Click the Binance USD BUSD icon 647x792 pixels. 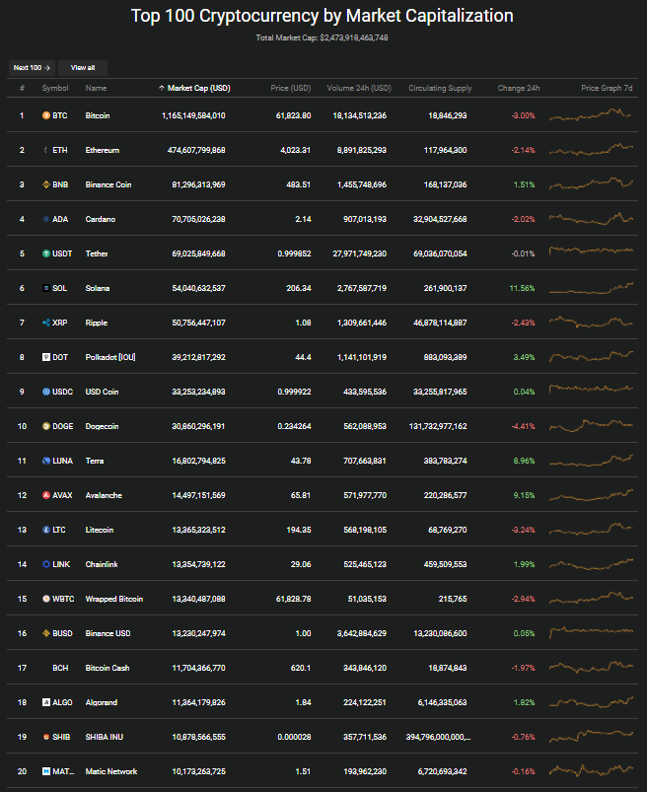46,633
